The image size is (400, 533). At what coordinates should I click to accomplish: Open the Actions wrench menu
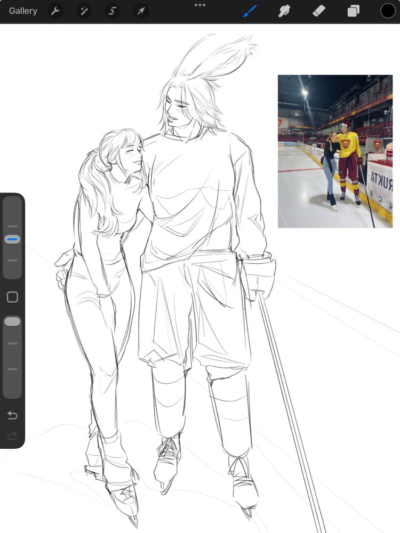point(55,11)
